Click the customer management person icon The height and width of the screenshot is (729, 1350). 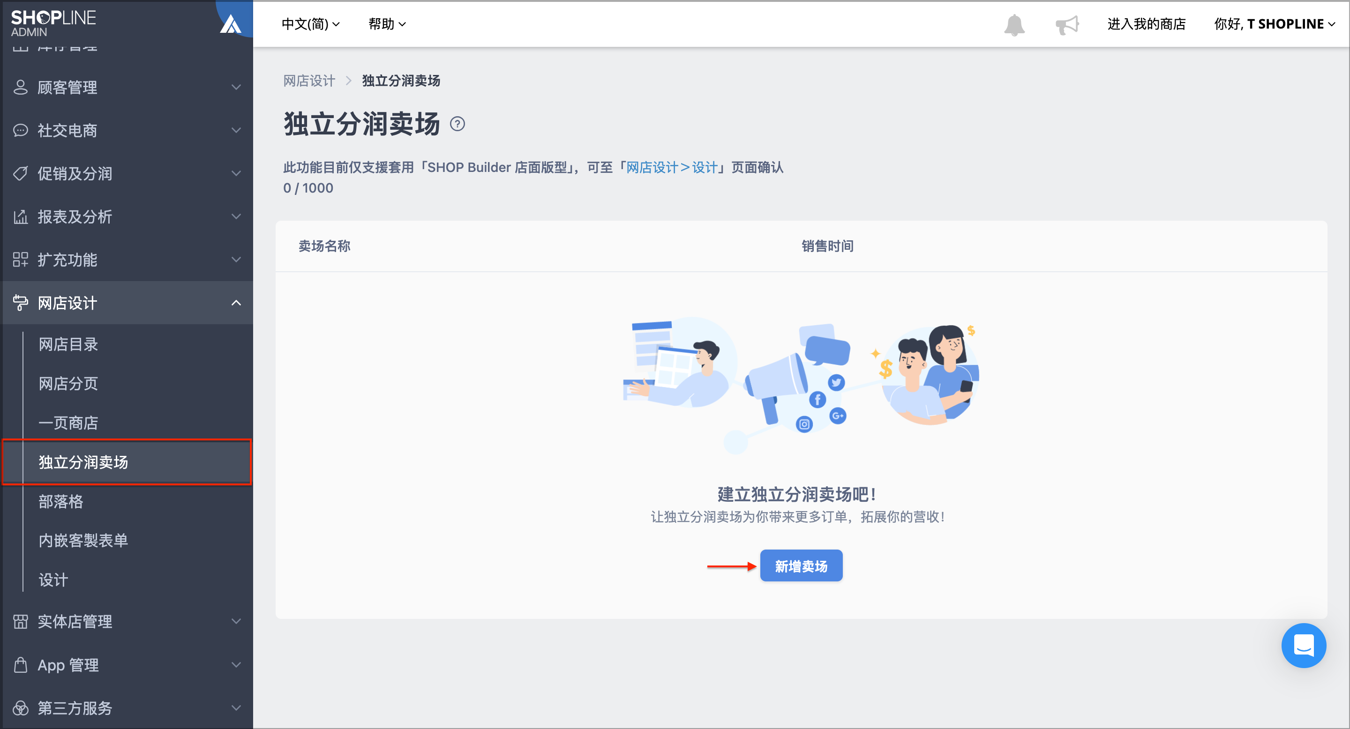[x=21, y=87]
